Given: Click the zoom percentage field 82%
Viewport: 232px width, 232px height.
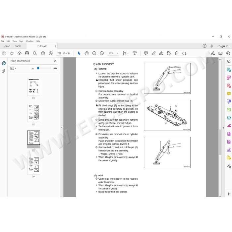Looking at the screenshot, I should (111, 53).
